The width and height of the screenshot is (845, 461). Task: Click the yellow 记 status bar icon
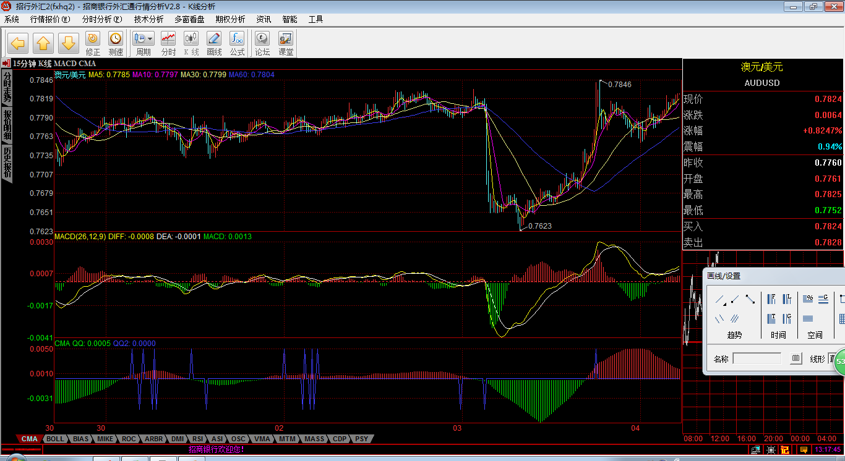click(x=785, y=450)
